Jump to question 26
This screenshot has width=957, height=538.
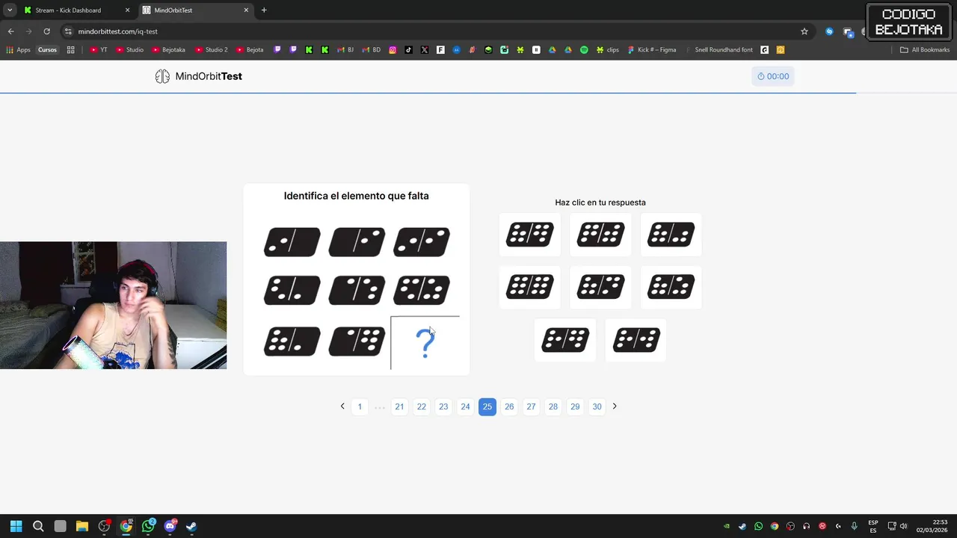(x=509, y=406)
